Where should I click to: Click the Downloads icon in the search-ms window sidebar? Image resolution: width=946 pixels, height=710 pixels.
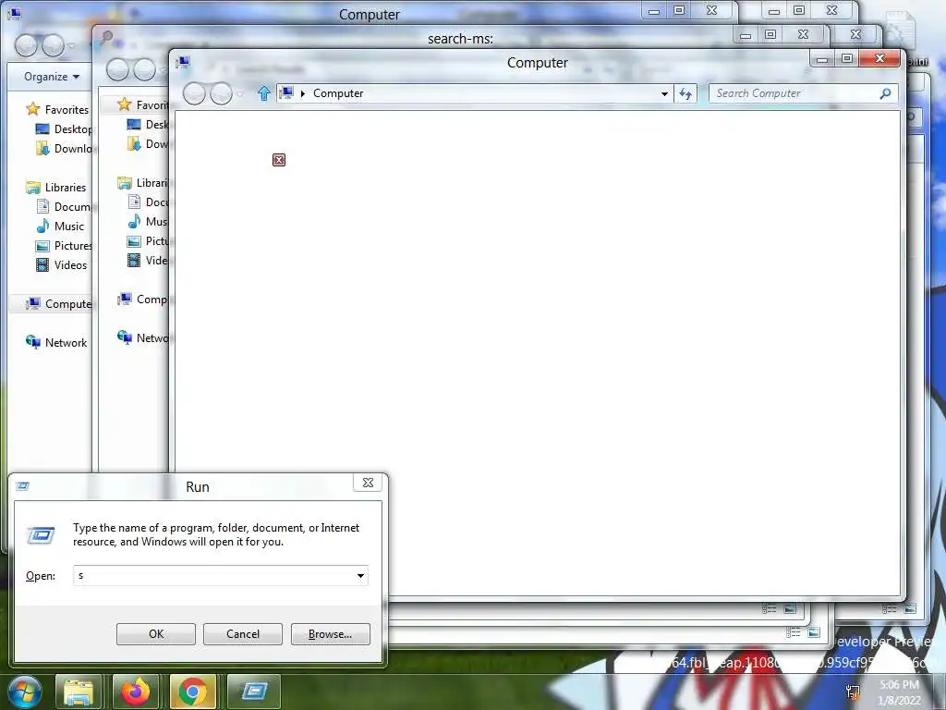(134, 143)
